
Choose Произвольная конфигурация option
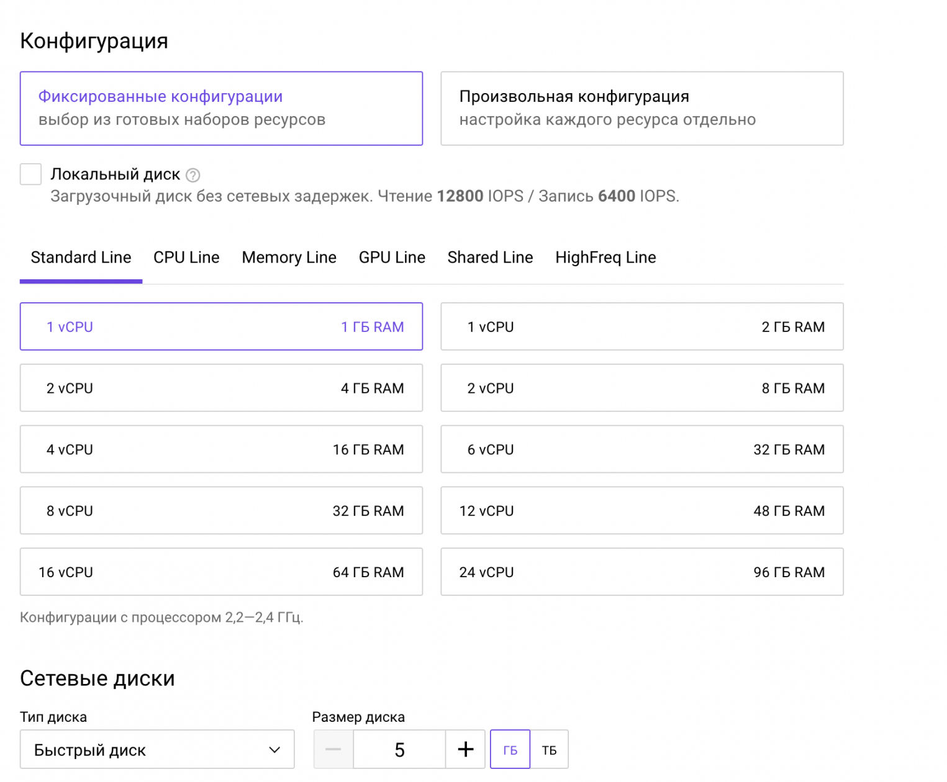coord(641,109)
